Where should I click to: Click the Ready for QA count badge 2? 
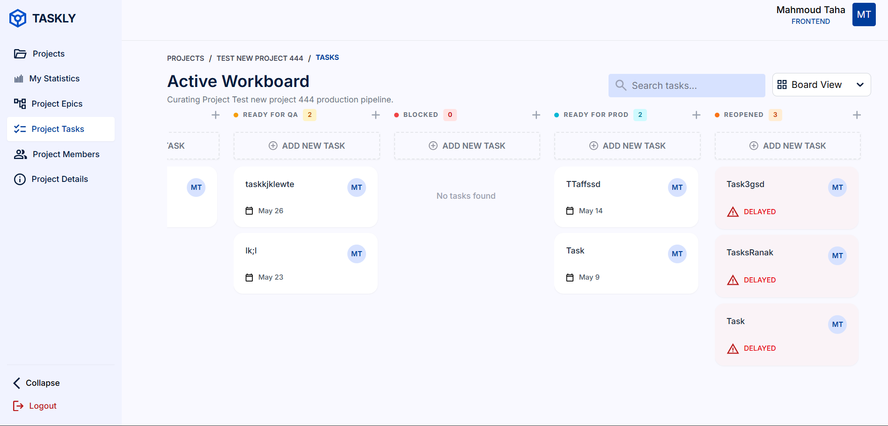[x=309, y=115]
